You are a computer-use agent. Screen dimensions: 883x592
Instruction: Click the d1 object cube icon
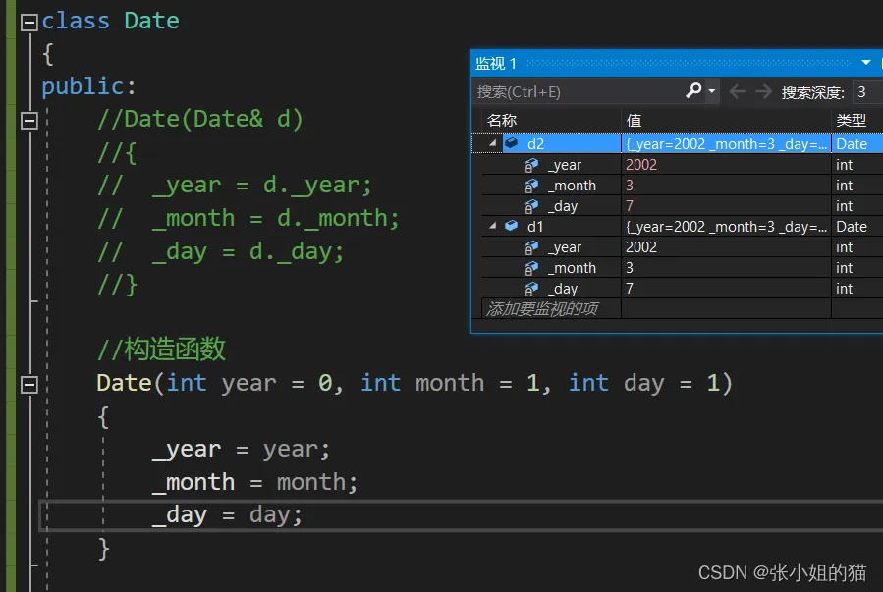[x=512, y=226]
